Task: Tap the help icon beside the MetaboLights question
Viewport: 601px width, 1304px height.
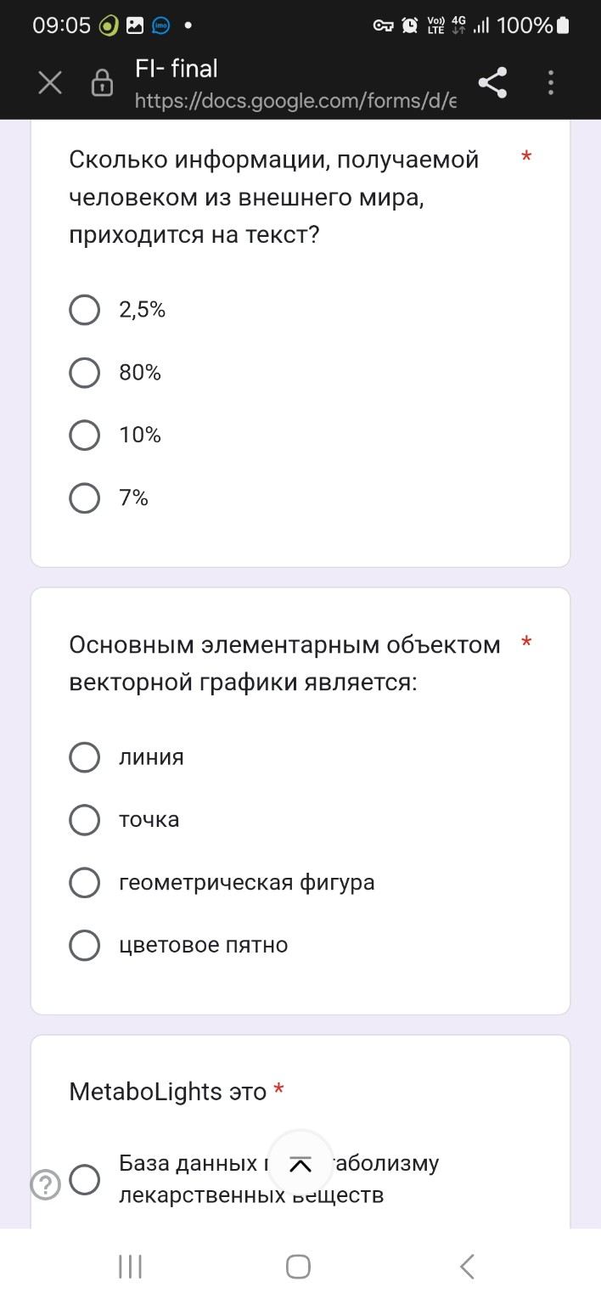Action: (x=44, y=1183)
